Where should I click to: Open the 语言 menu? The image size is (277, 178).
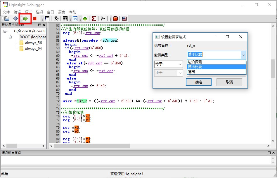coord(62,12)
